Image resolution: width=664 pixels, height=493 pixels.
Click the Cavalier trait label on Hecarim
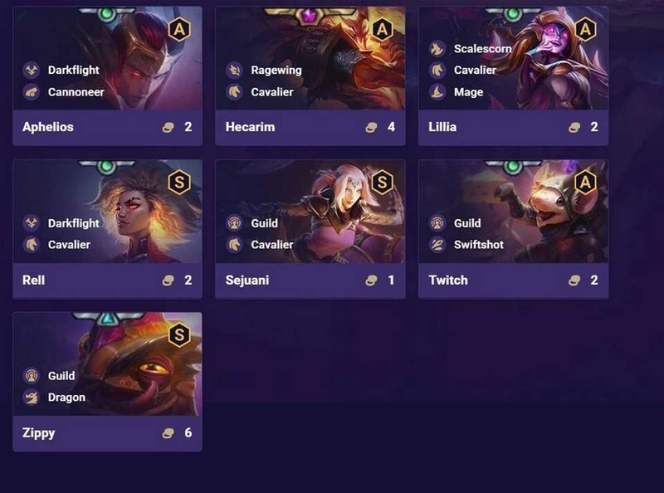(272, 92)
